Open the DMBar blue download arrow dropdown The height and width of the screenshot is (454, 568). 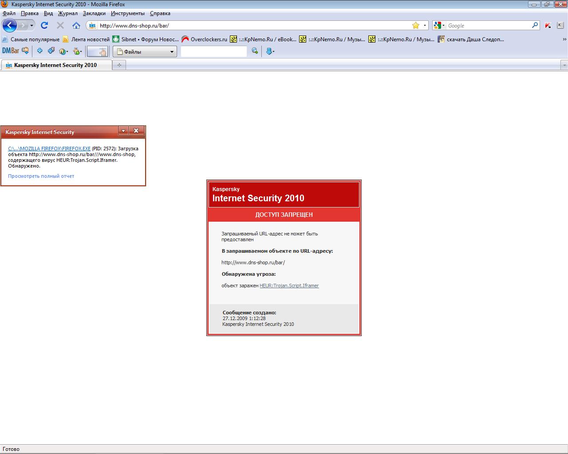click(x=270, y=51)
